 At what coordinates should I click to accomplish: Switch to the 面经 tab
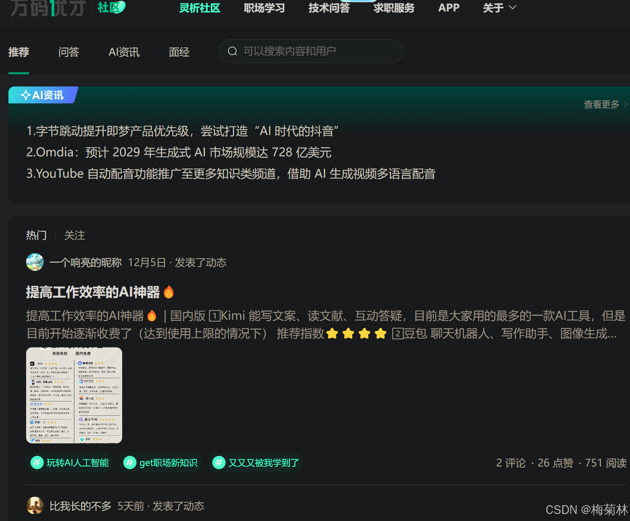point(179,52)
